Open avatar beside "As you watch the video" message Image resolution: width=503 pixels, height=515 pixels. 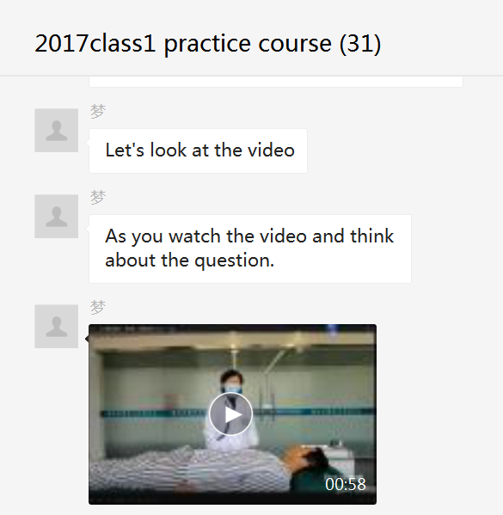57,216
